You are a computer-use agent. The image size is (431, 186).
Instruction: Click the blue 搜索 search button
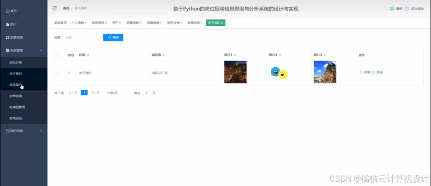click(113, 38)
